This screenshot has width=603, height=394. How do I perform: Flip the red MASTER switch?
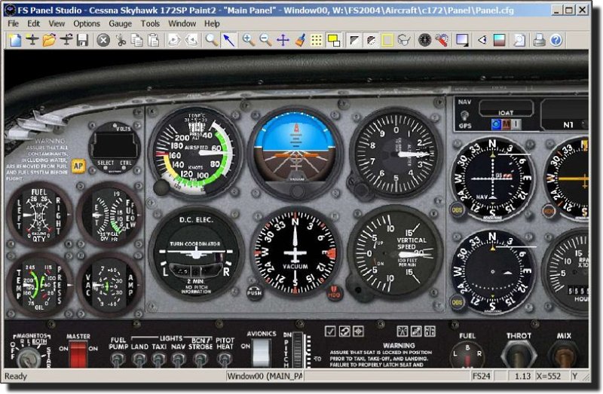pos(78,354)
